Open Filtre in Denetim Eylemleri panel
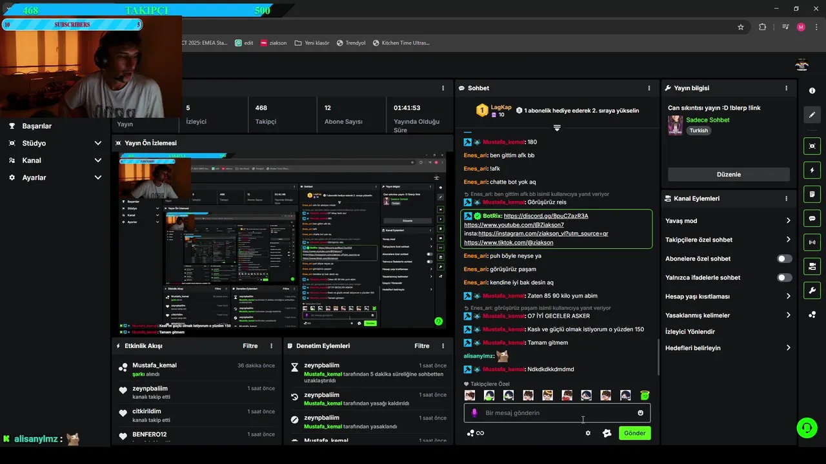Image resolution: width=826 pixels, height=464 pixels. pyautogui.click(x=422, y=346)
